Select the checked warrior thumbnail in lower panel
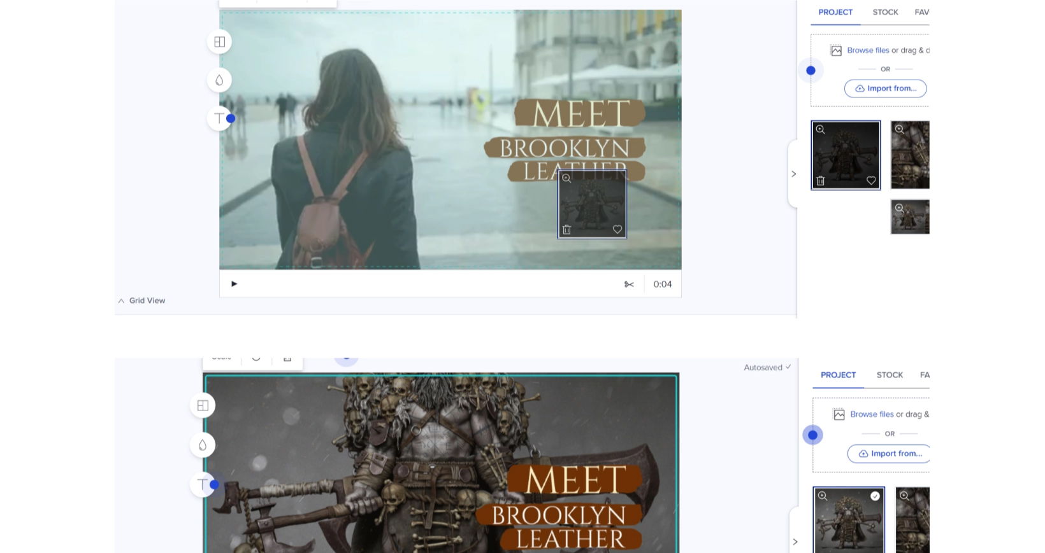The width and height of the screenshot is (1045, 553). [x=849, y=520]
